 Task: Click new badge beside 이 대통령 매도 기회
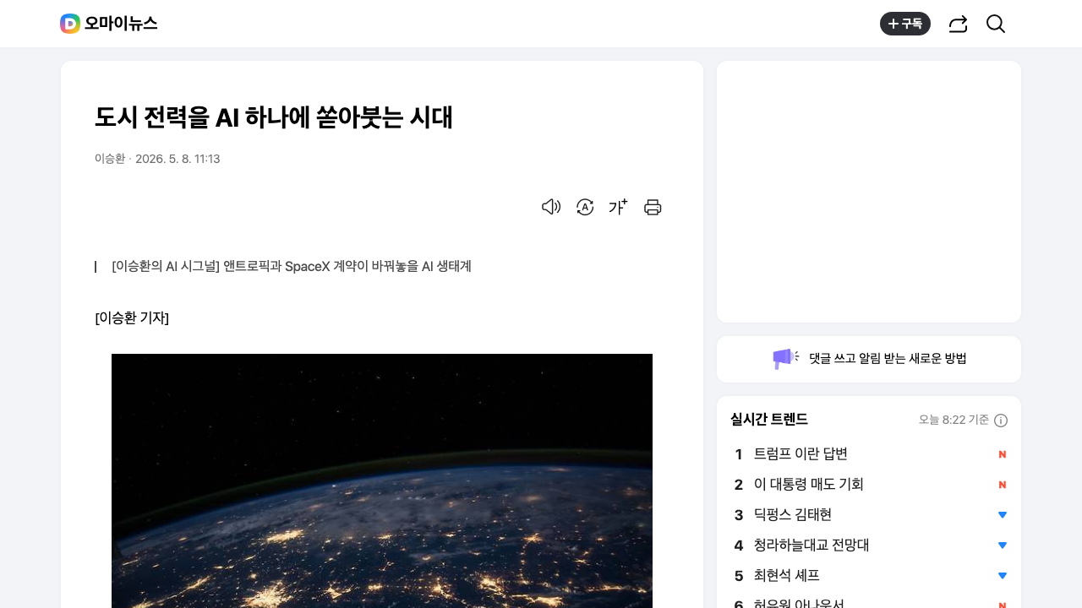(x=1003, y=485)
